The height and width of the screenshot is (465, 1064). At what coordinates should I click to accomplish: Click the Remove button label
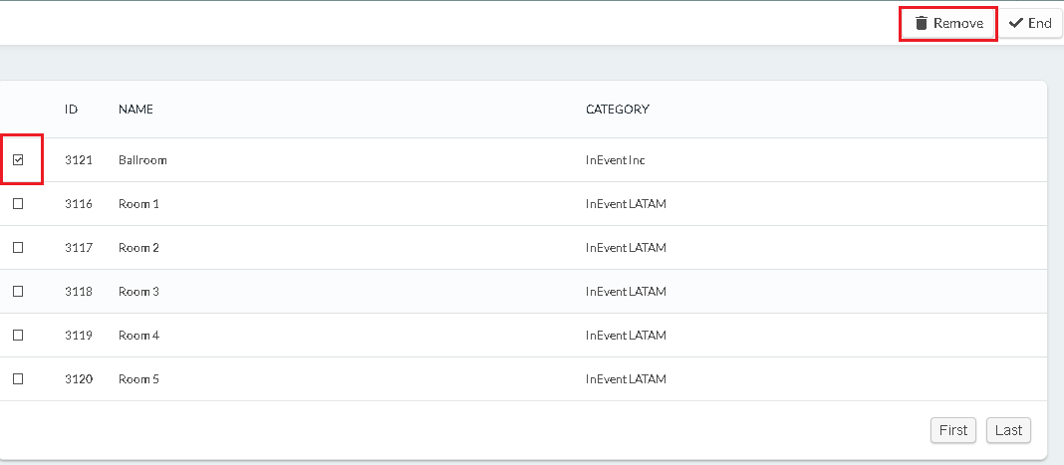click(958, 23)
